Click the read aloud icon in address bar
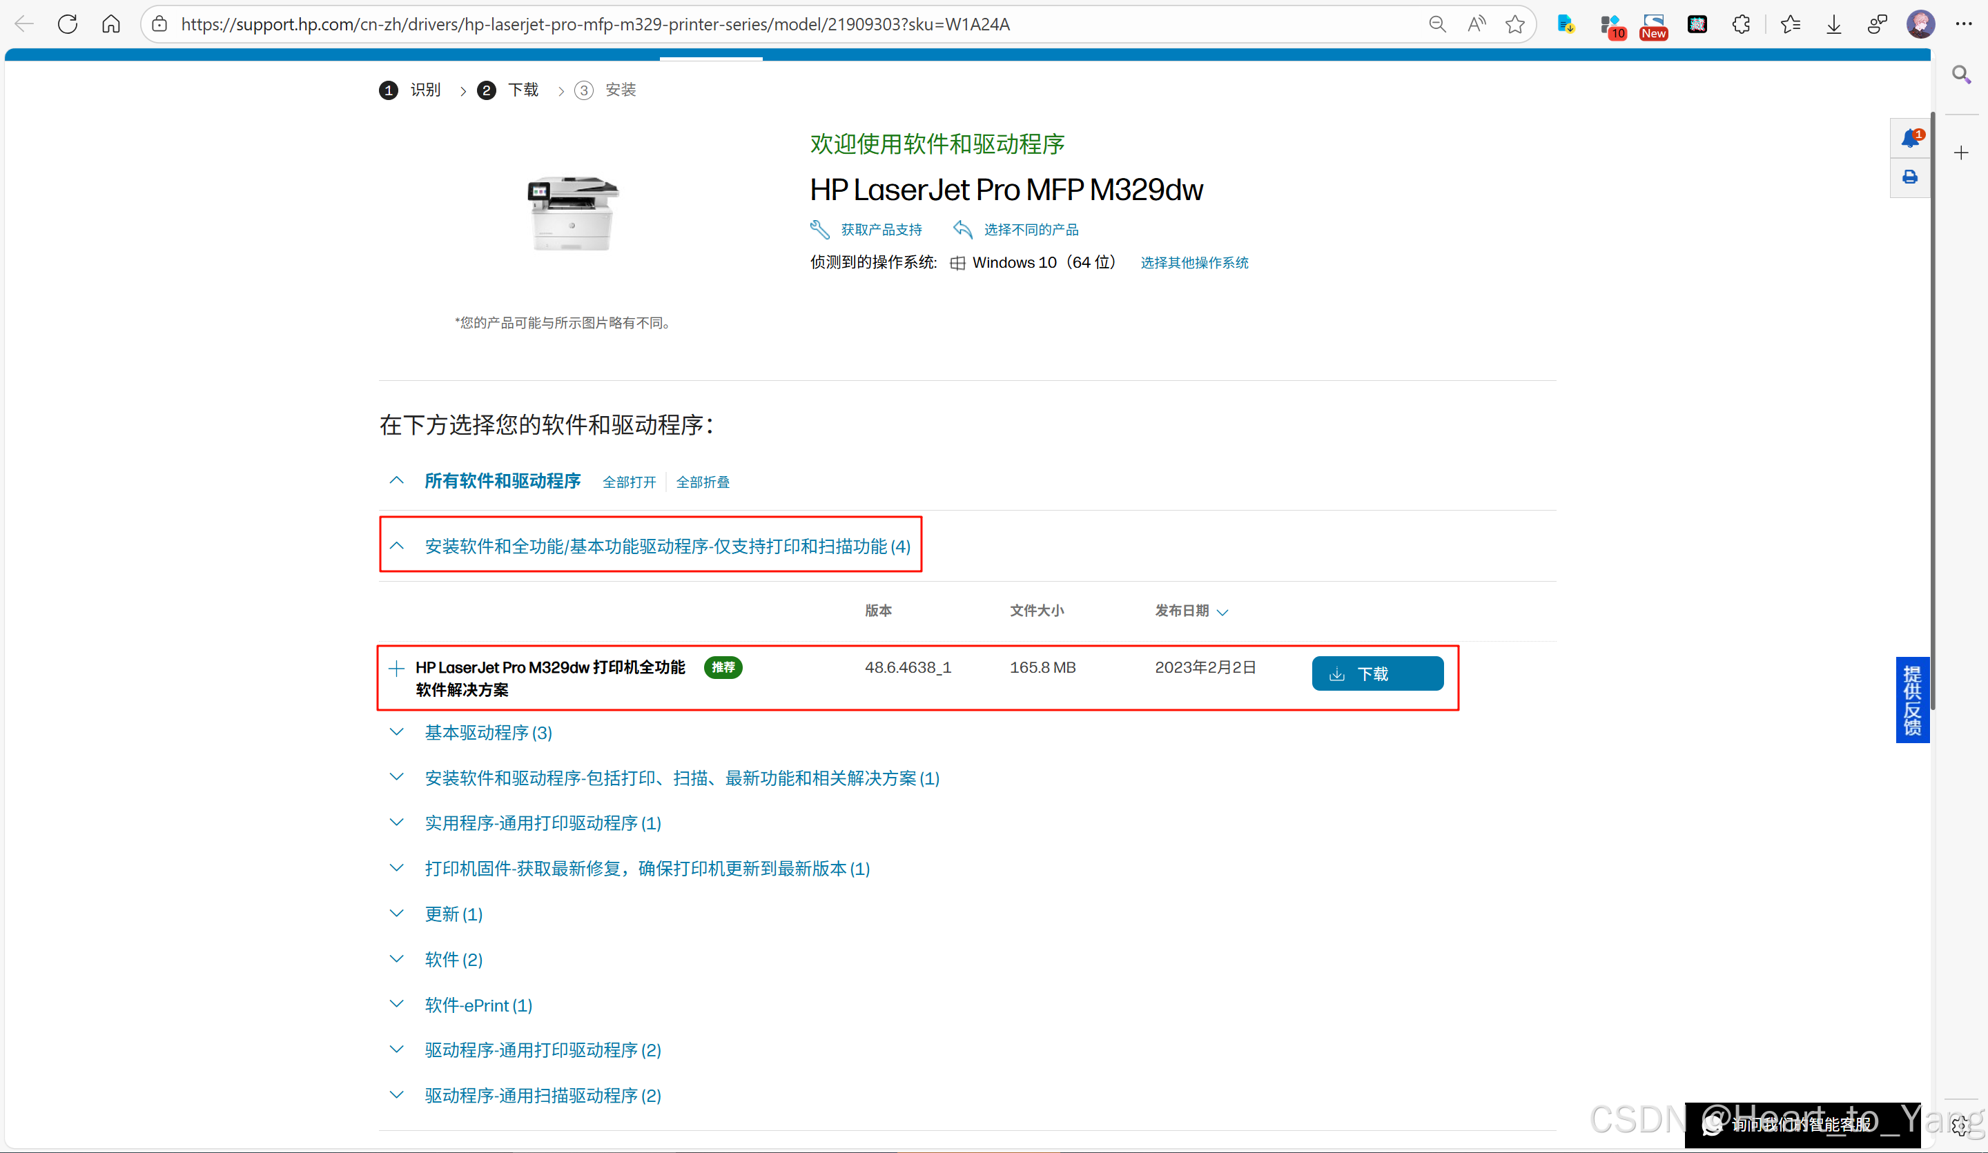 (x=1476, y=24)
